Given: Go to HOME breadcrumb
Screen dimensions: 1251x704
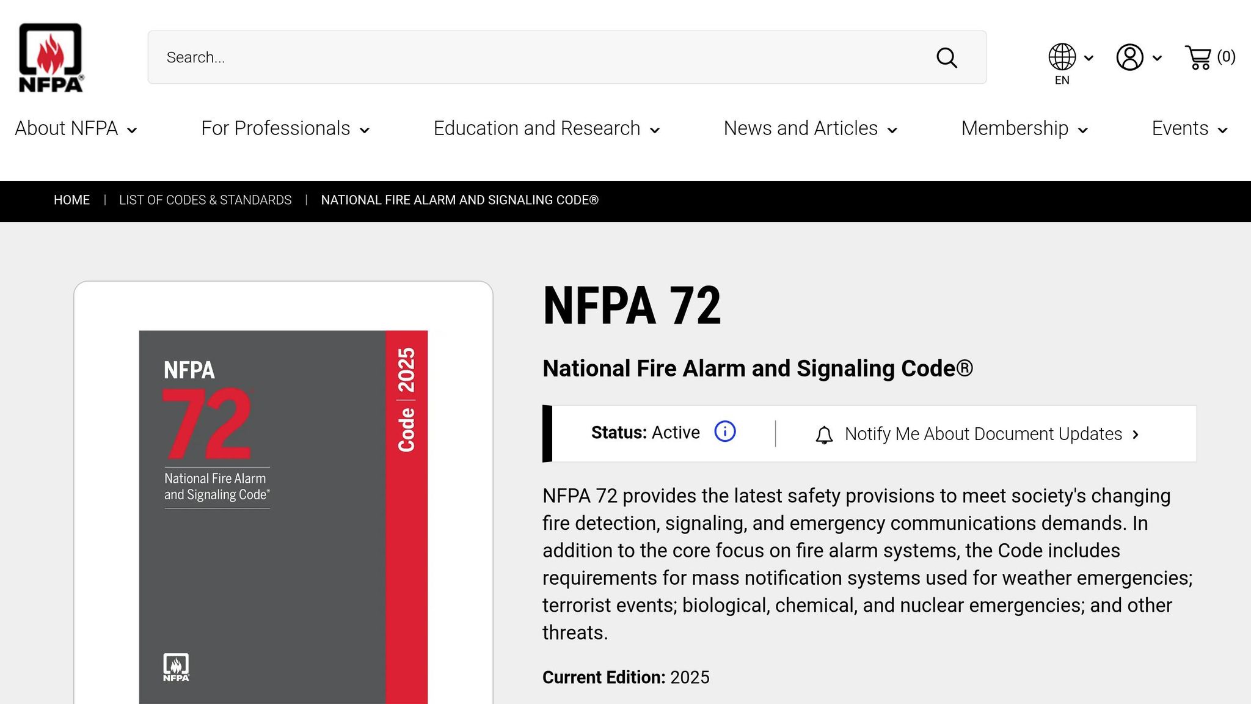Looking at the screenshot, I should coord(71,200).
